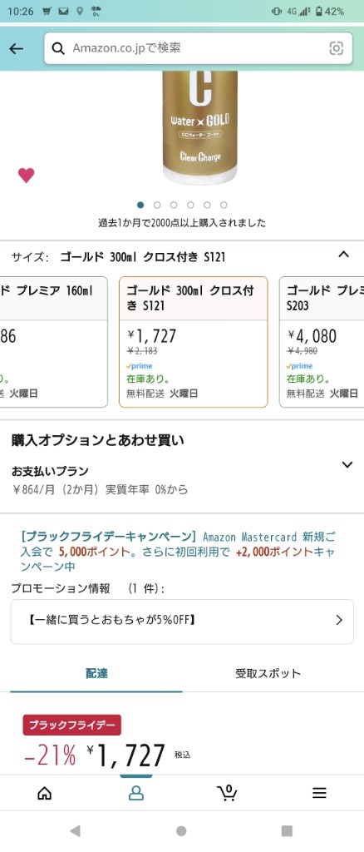Tap Android home circle button

pos(182,831)
